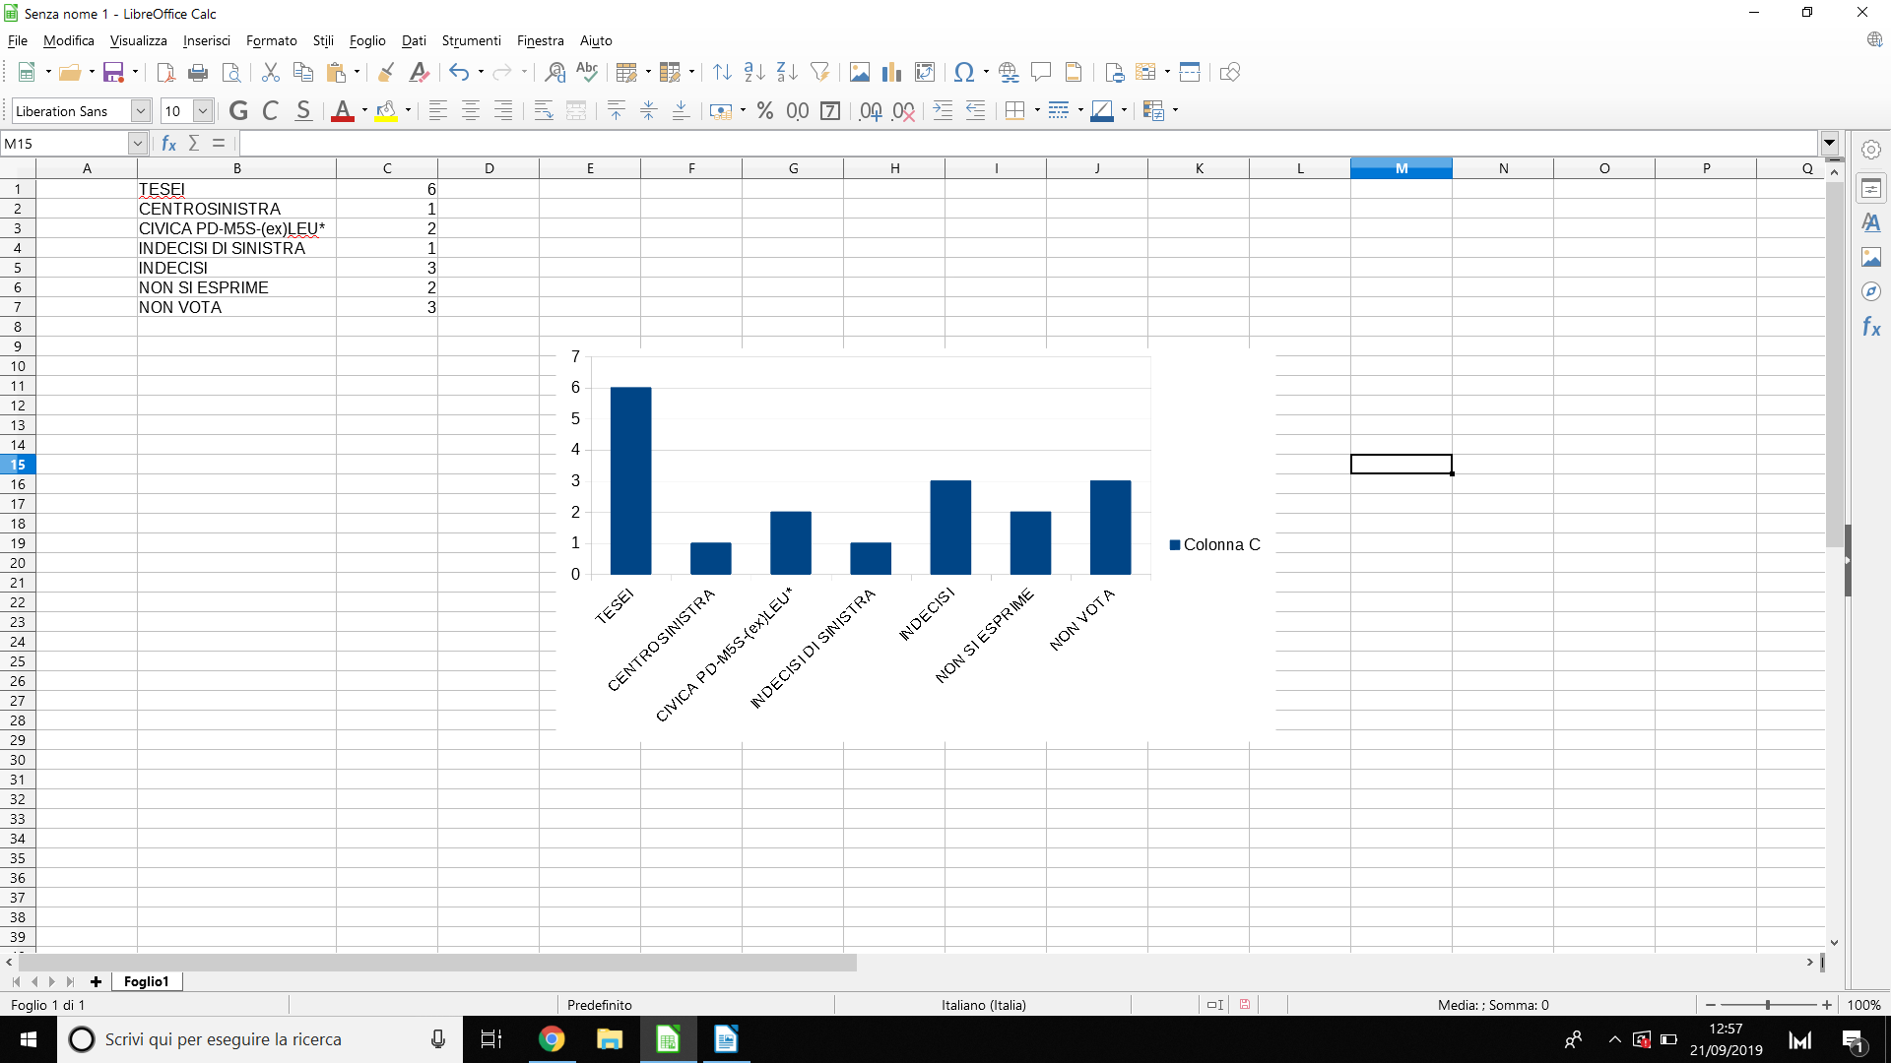Expand the Liberation Sans font name dropdown
The width and height of the screenshot is (1891, 1063).
click(140, 111)
